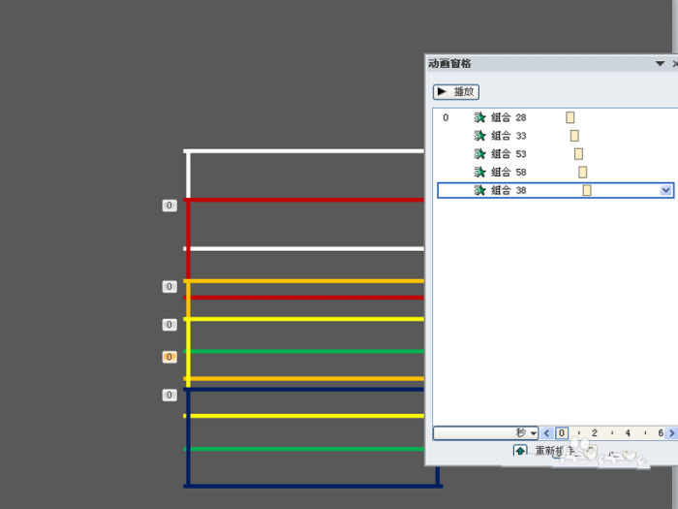Play the animation with 播放 button

coord(456,92)
